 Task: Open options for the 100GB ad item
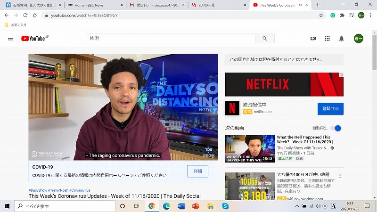pos(340,176)
